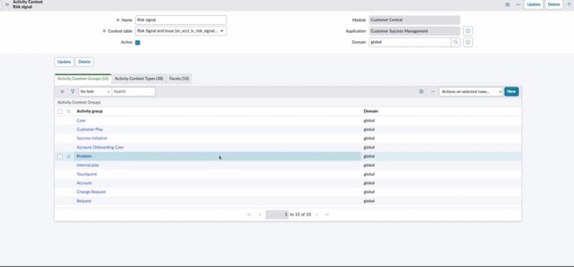This screenshot has width=574, height=267.
Task: Click Update button in top header
Action: 533,5
